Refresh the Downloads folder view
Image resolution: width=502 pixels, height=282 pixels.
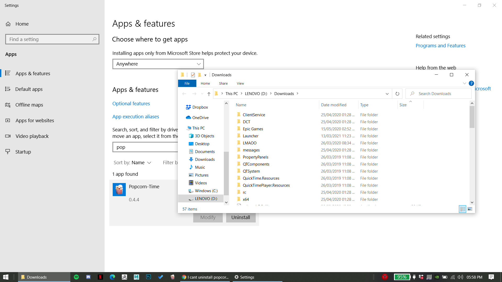[x=397, y=93]
